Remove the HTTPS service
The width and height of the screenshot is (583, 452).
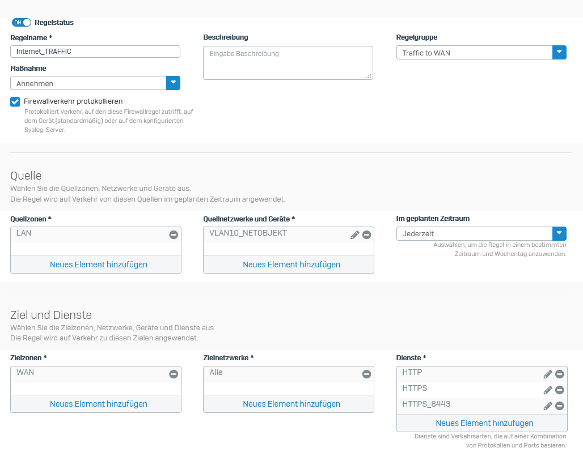coord(560,390)
